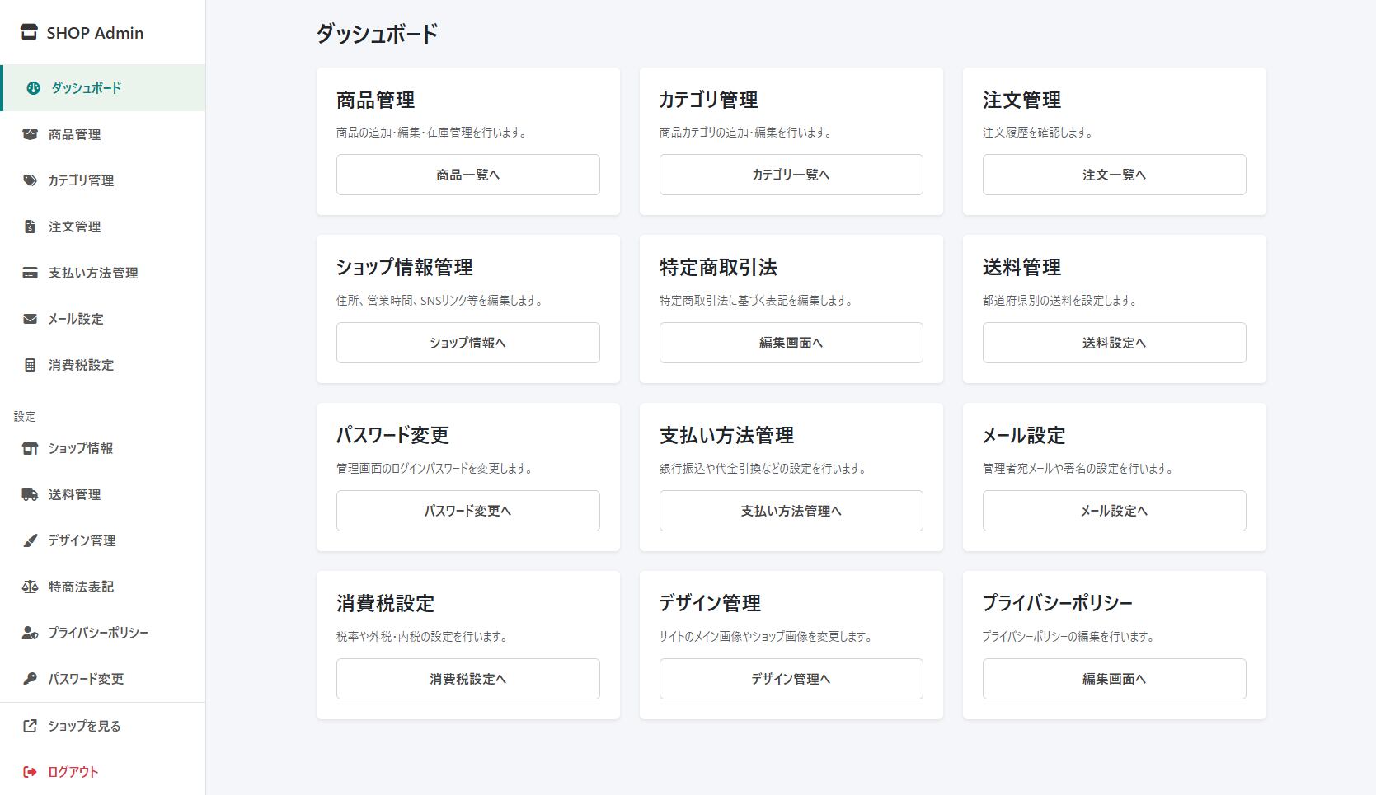Screen dimensions: 1376x795
Task: Open ショップ情報 in the sidebar settings
Action: [80, 448]
